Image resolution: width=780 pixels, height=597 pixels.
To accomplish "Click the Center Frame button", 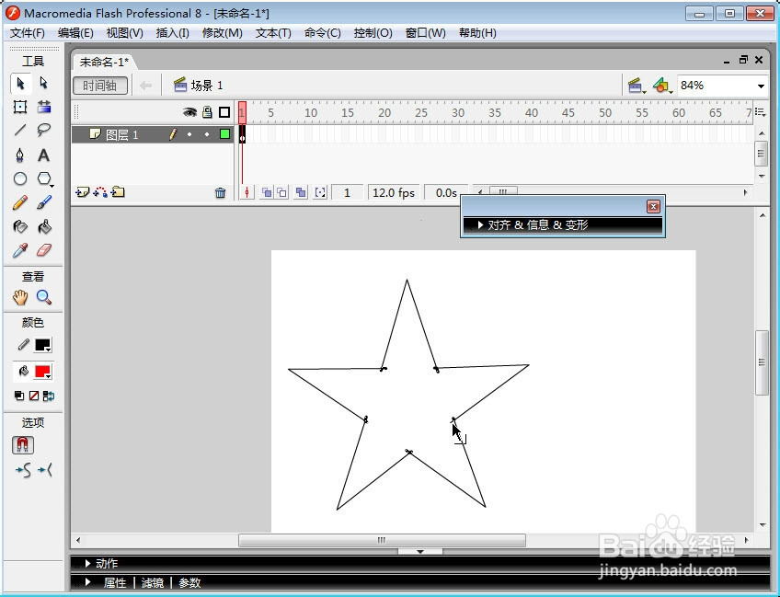I will (x=247, y=192).
